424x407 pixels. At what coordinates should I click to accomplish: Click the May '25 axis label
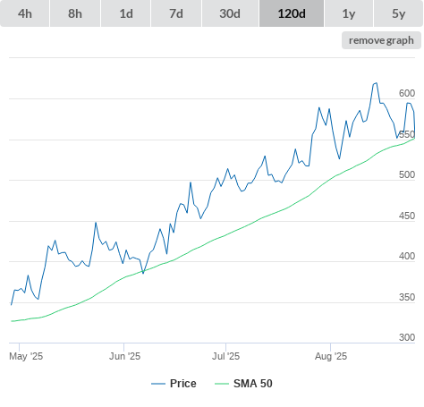point(26,356)
